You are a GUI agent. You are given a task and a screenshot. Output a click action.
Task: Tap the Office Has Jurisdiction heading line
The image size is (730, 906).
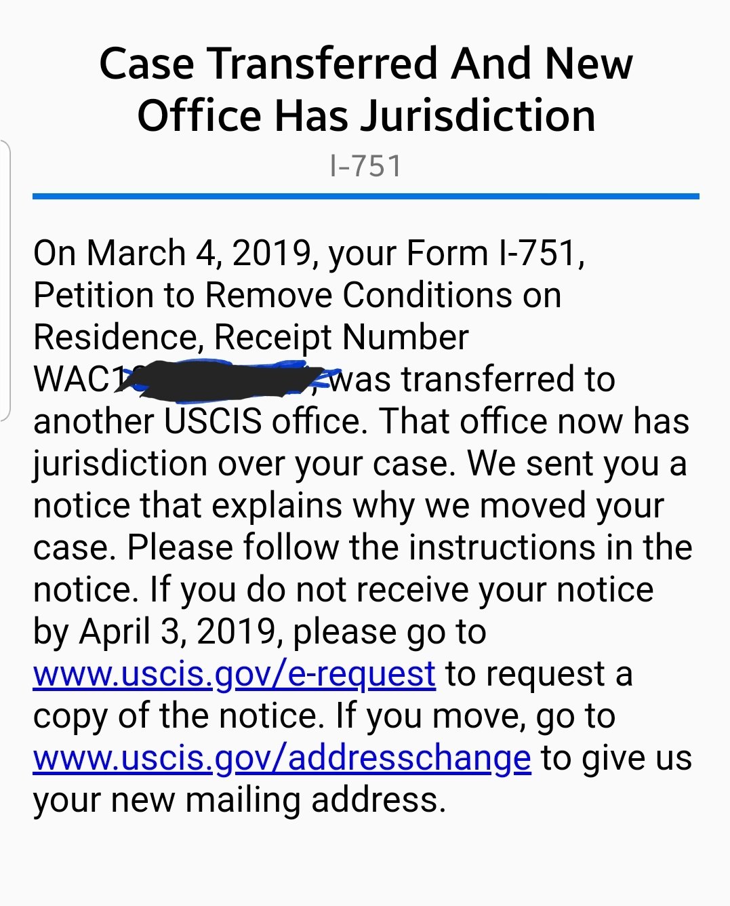(x=366, y=115)
